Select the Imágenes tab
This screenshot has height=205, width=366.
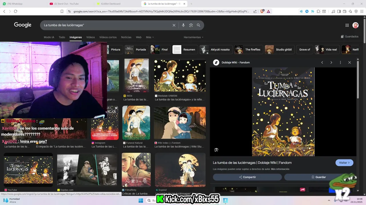click(x=75, y=37)
